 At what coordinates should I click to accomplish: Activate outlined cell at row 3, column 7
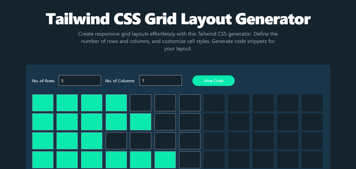(x=190, y=141)
